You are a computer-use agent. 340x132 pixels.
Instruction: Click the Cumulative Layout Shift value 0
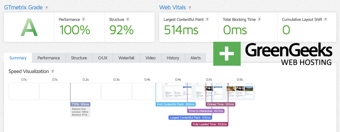tap(286, 30)
